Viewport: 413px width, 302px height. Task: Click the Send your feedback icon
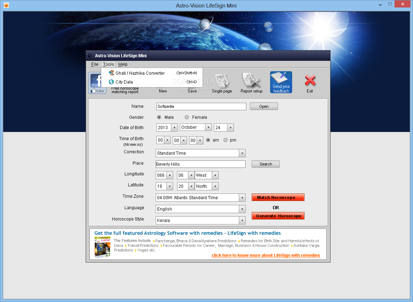[281, 82]
